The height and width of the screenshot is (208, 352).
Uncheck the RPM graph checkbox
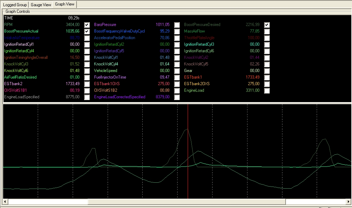[87, 25]
